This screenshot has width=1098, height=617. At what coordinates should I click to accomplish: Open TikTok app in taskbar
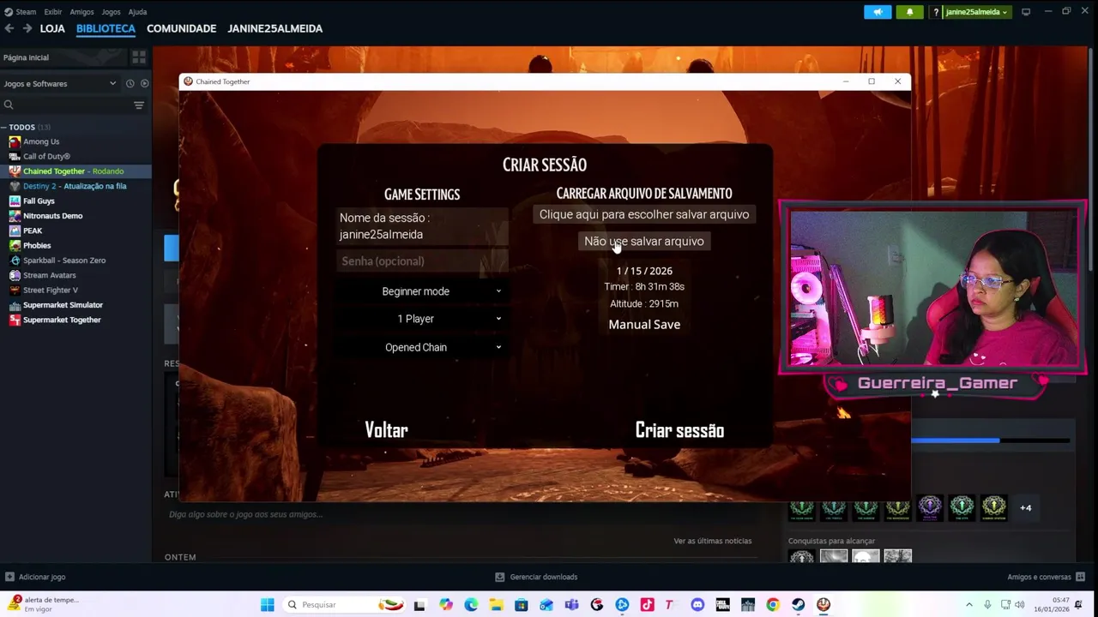click(647, 605)
